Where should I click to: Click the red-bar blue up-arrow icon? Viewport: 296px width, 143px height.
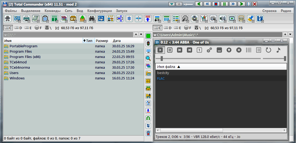click(148, 18)
